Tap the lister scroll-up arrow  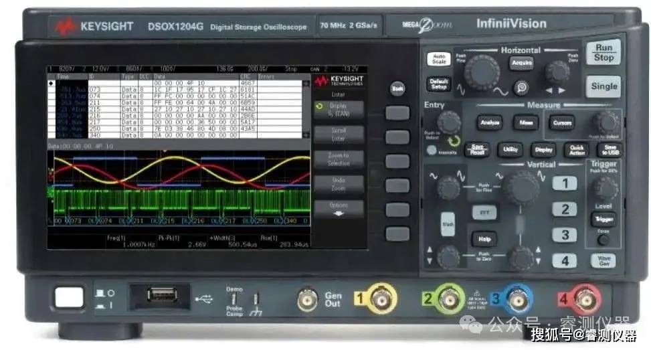click(306, 84)
